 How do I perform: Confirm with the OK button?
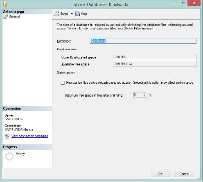tap(160, 174)
